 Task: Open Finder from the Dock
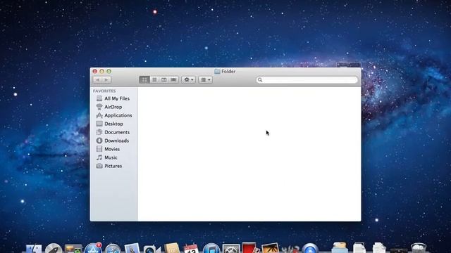click(34, 248)
